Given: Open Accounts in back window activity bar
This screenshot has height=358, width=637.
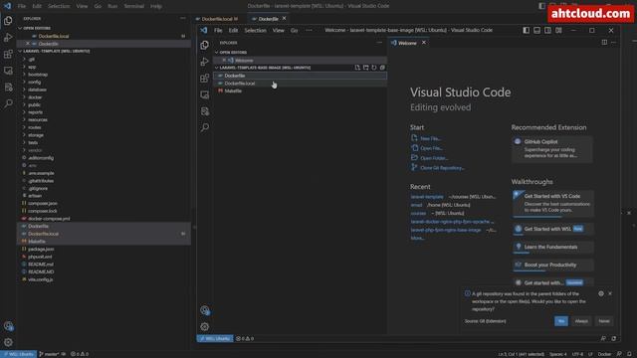Looking at the screenshot, I should click(8, 326).
